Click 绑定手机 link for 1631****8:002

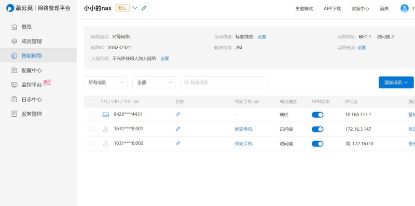[243, 144]
